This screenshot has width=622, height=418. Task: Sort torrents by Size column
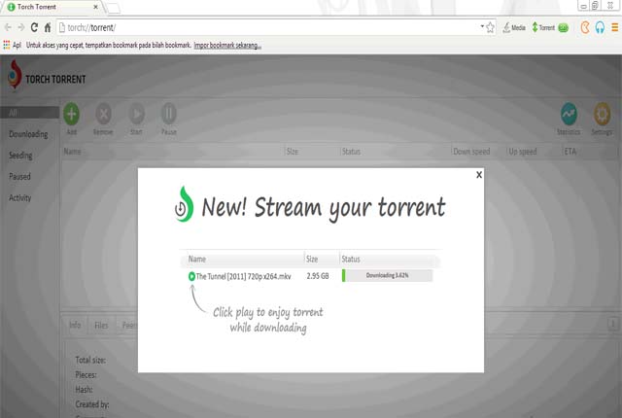pos(293,152)
